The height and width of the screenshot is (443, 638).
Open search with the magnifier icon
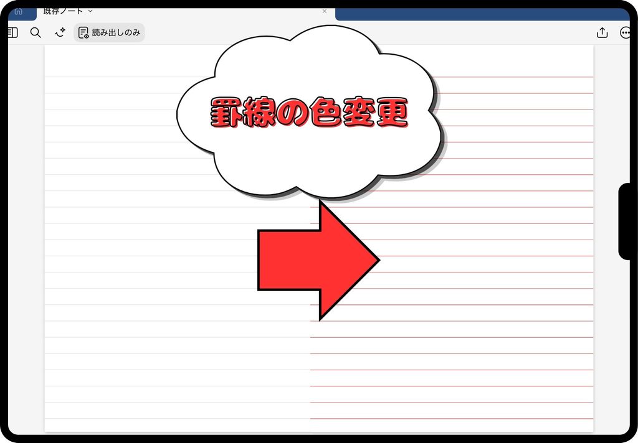point(36,32)
